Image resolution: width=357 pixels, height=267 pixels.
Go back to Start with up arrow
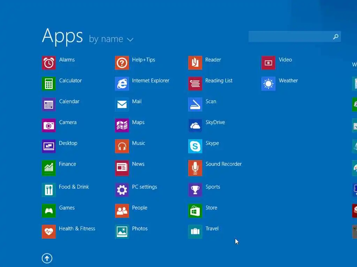47,258
